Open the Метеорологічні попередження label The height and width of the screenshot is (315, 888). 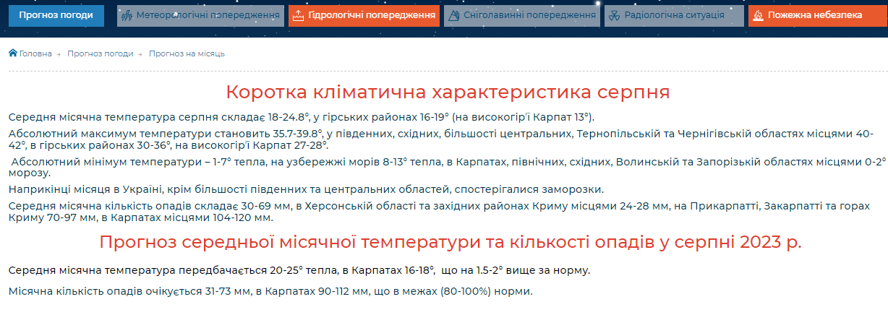pos(208,15)
